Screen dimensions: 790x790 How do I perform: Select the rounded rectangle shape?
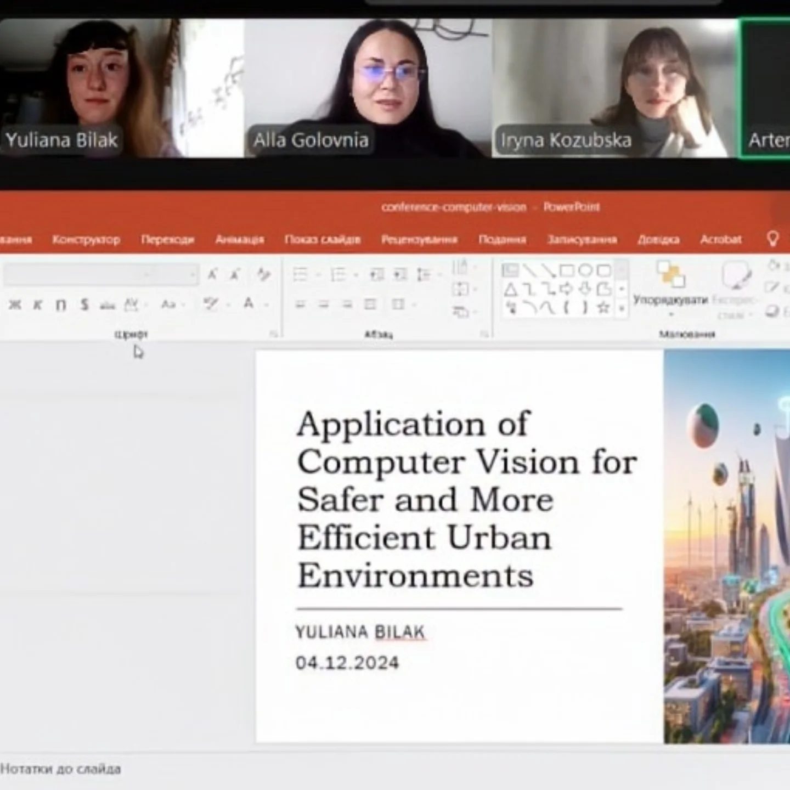(x=603, y=270)
